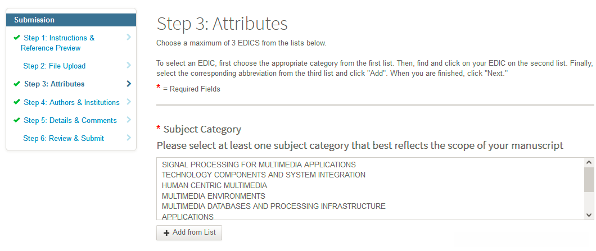Click the plus icon on Add from List

click(166, 232)
